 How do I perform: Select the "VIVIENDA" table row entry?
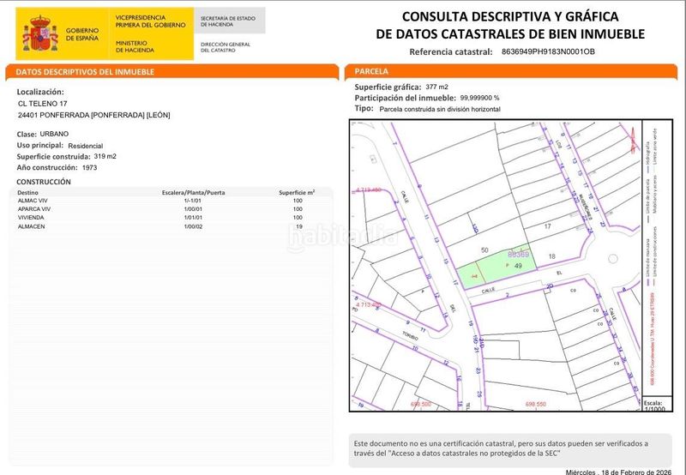(31, 218)
